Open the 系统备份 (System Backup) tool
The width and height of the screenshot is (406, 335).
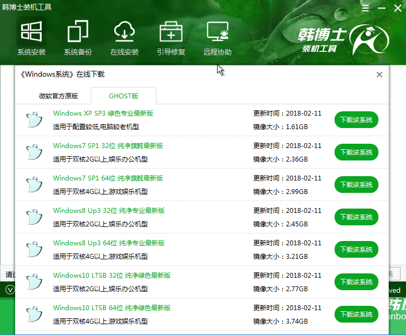(x=78, y=38)
